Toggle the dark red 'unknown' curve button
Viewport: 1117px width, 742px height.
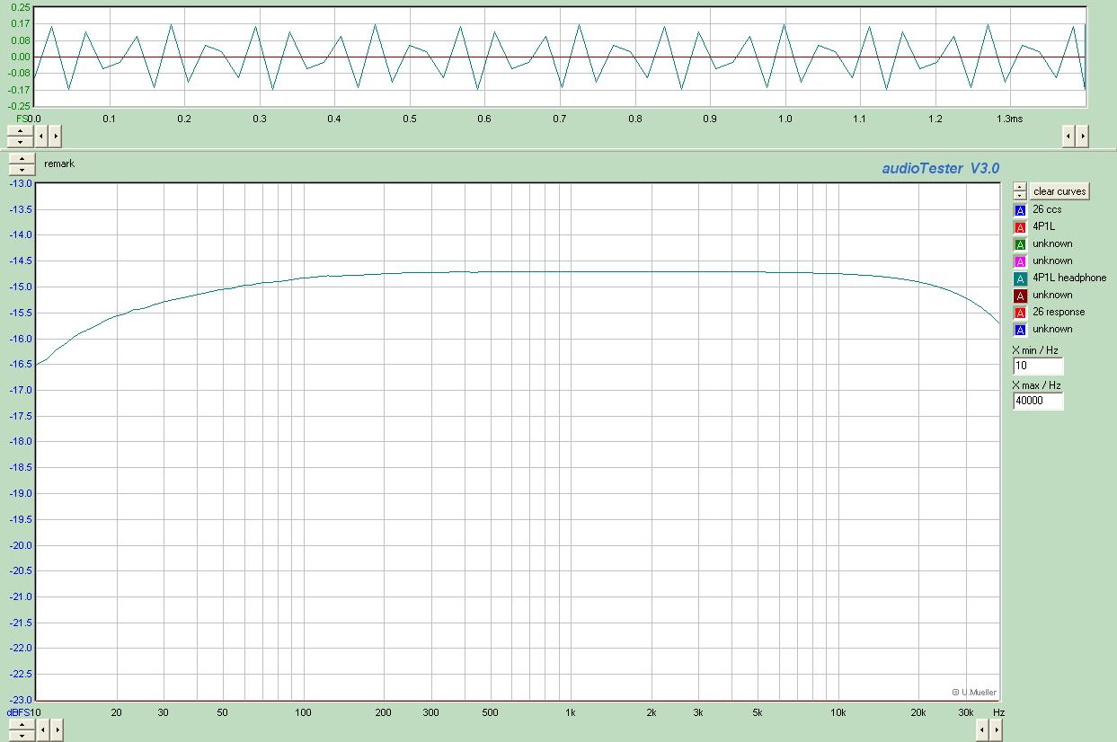pyautogui.click(x=1020, y=296)
